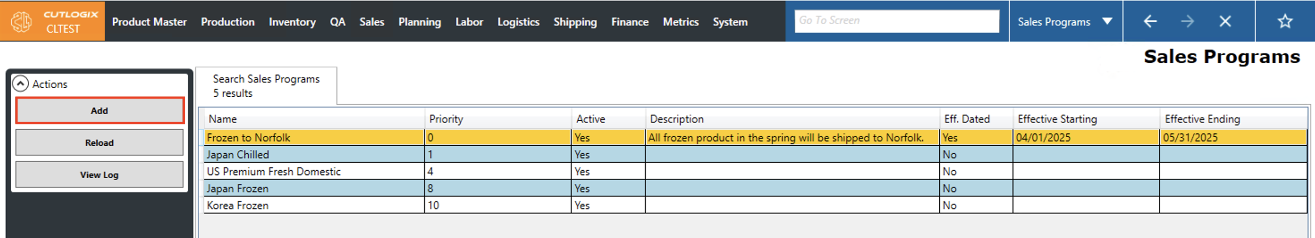Go forward with the right arrow icon

click(1188, 21)
